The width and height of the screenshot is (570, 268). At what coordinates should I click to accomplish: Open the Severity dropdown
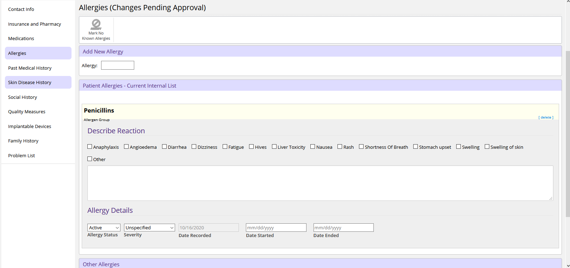[x=149, y=228]
